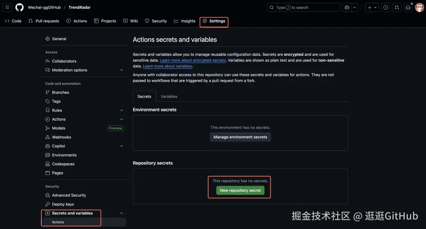Click the user avatar in header
Screen dimensions: 426x229
419,7
